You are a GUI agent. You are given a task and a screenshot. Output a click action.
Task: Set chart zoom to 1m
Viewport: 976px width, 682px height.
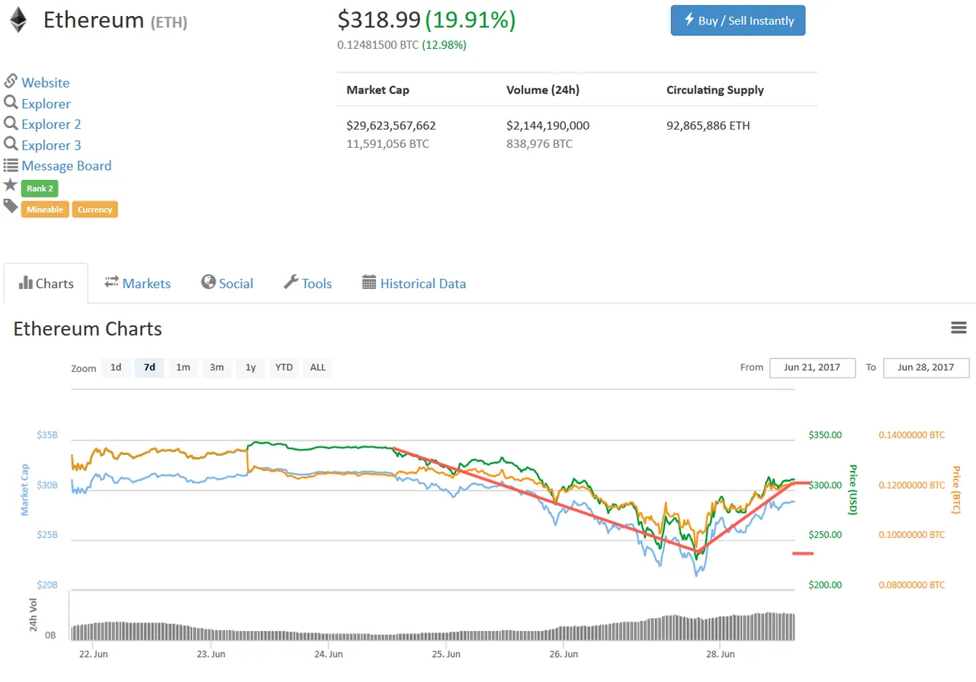tap(183, 367)
